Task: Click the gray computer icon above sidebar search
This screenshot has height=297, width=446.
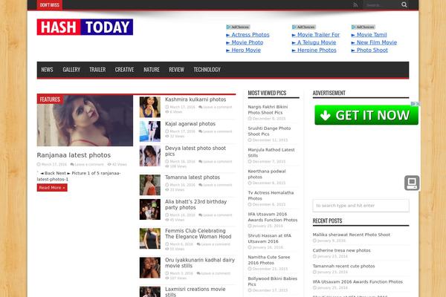Action: [412, 183]
